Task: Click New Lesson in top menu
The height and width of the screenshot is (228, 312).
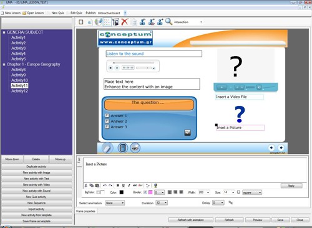Action: 11,13
